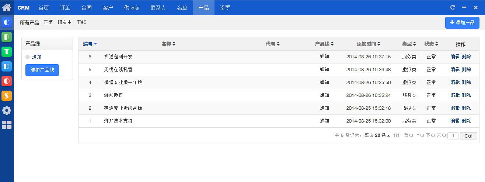Minimize the CRM window
This screenshot has height=182, width=485.
point(464,7)
